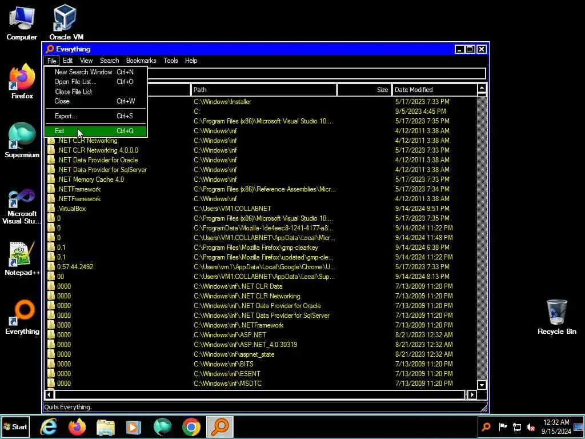Open the Search menu
The height and width of the screenshot is (439, 585).
pos(109,61)
